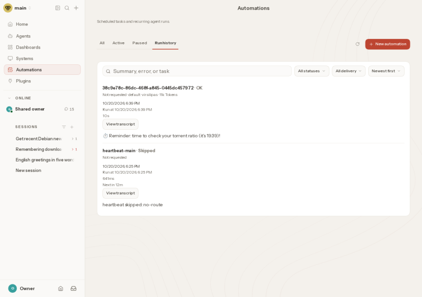Click the home icon beside Owner

pyautogui.click(x=61, y=289)
